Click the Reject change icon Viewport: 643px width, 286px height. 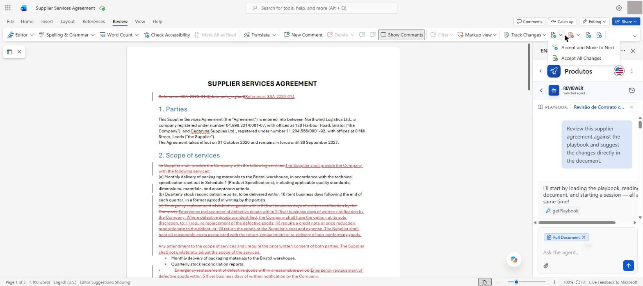(571, 35)
